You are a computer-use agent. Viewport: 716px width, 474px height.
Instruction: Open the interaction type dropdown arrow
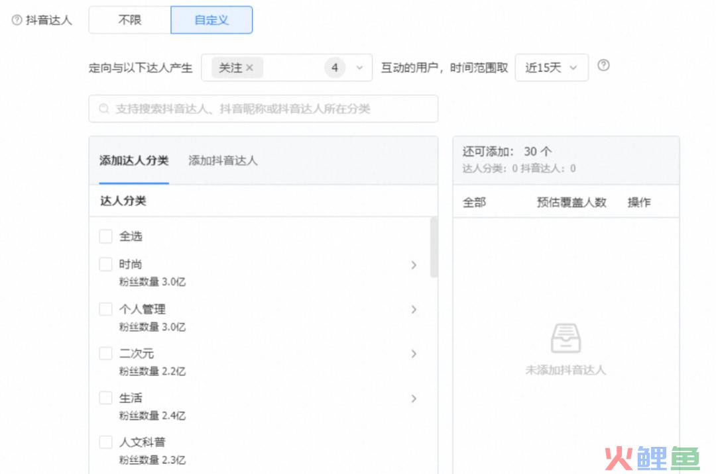tap(359, 68)
